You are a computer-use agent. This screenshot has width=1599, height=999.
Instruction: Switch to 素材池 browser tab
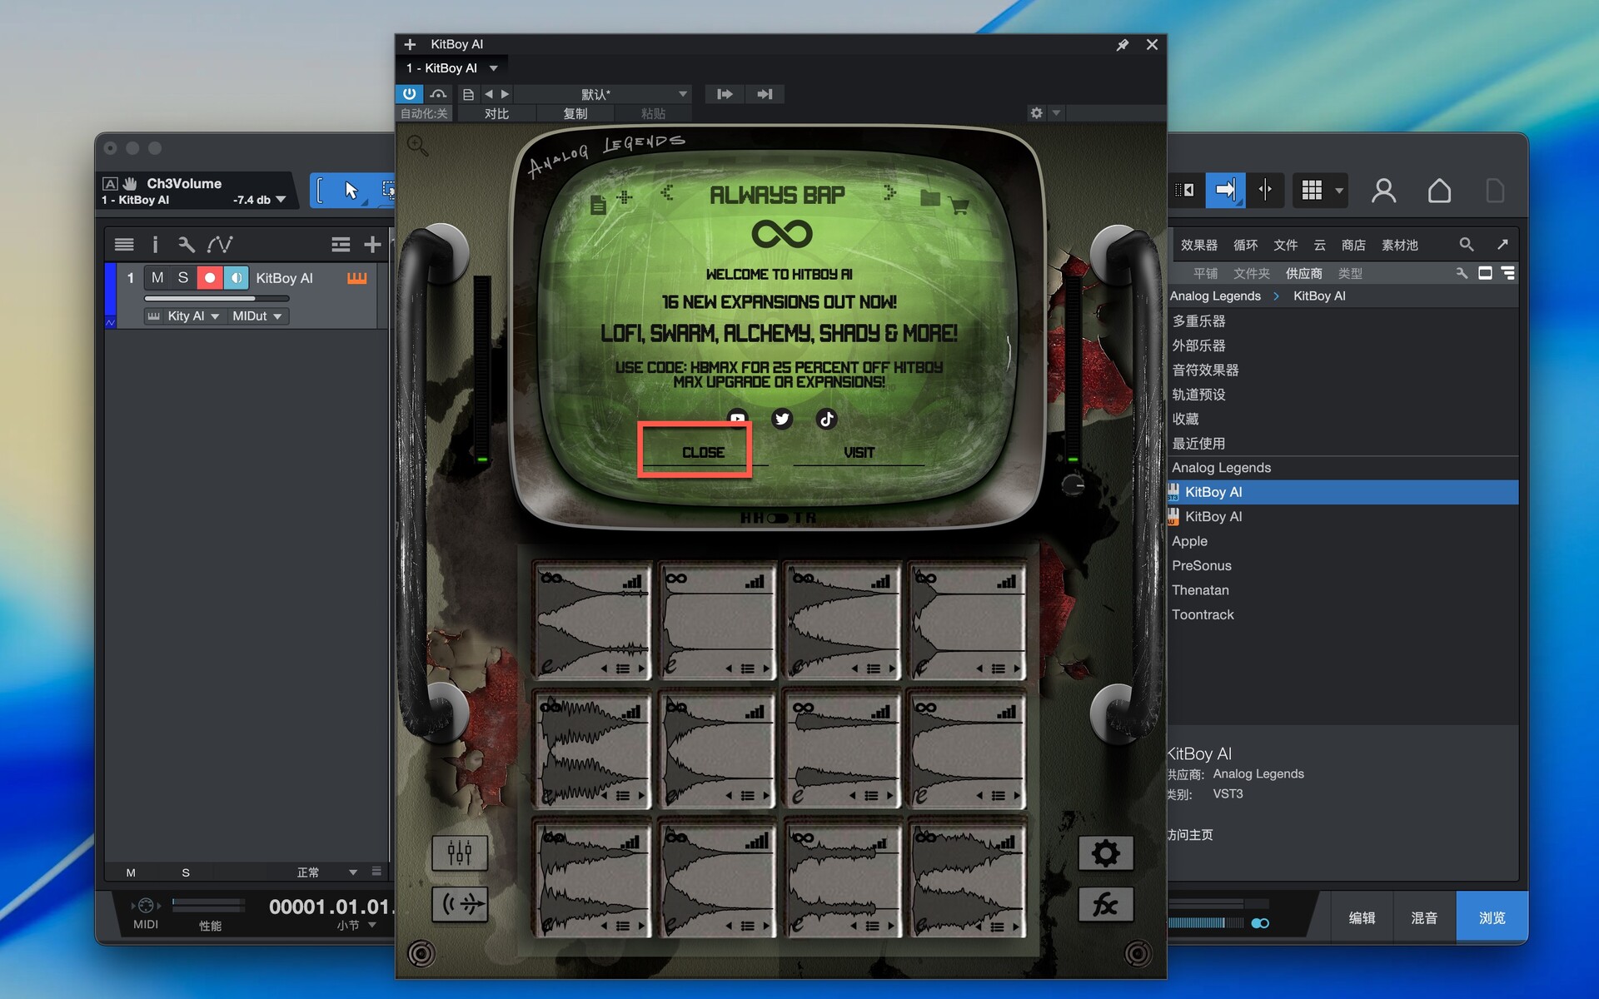[1399, 245]
